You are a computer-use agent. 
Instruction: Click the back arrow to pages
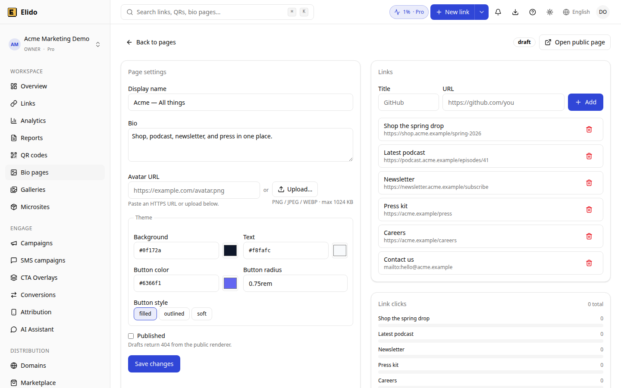(129, 42)
